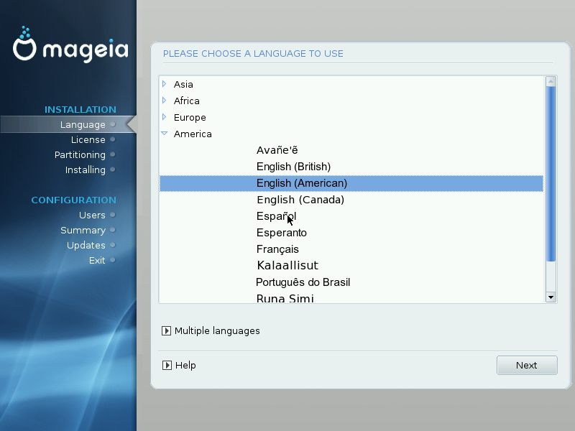Click the Help label text
The height and width of the screenshot is (431, 575).
[x=185, y=366]
